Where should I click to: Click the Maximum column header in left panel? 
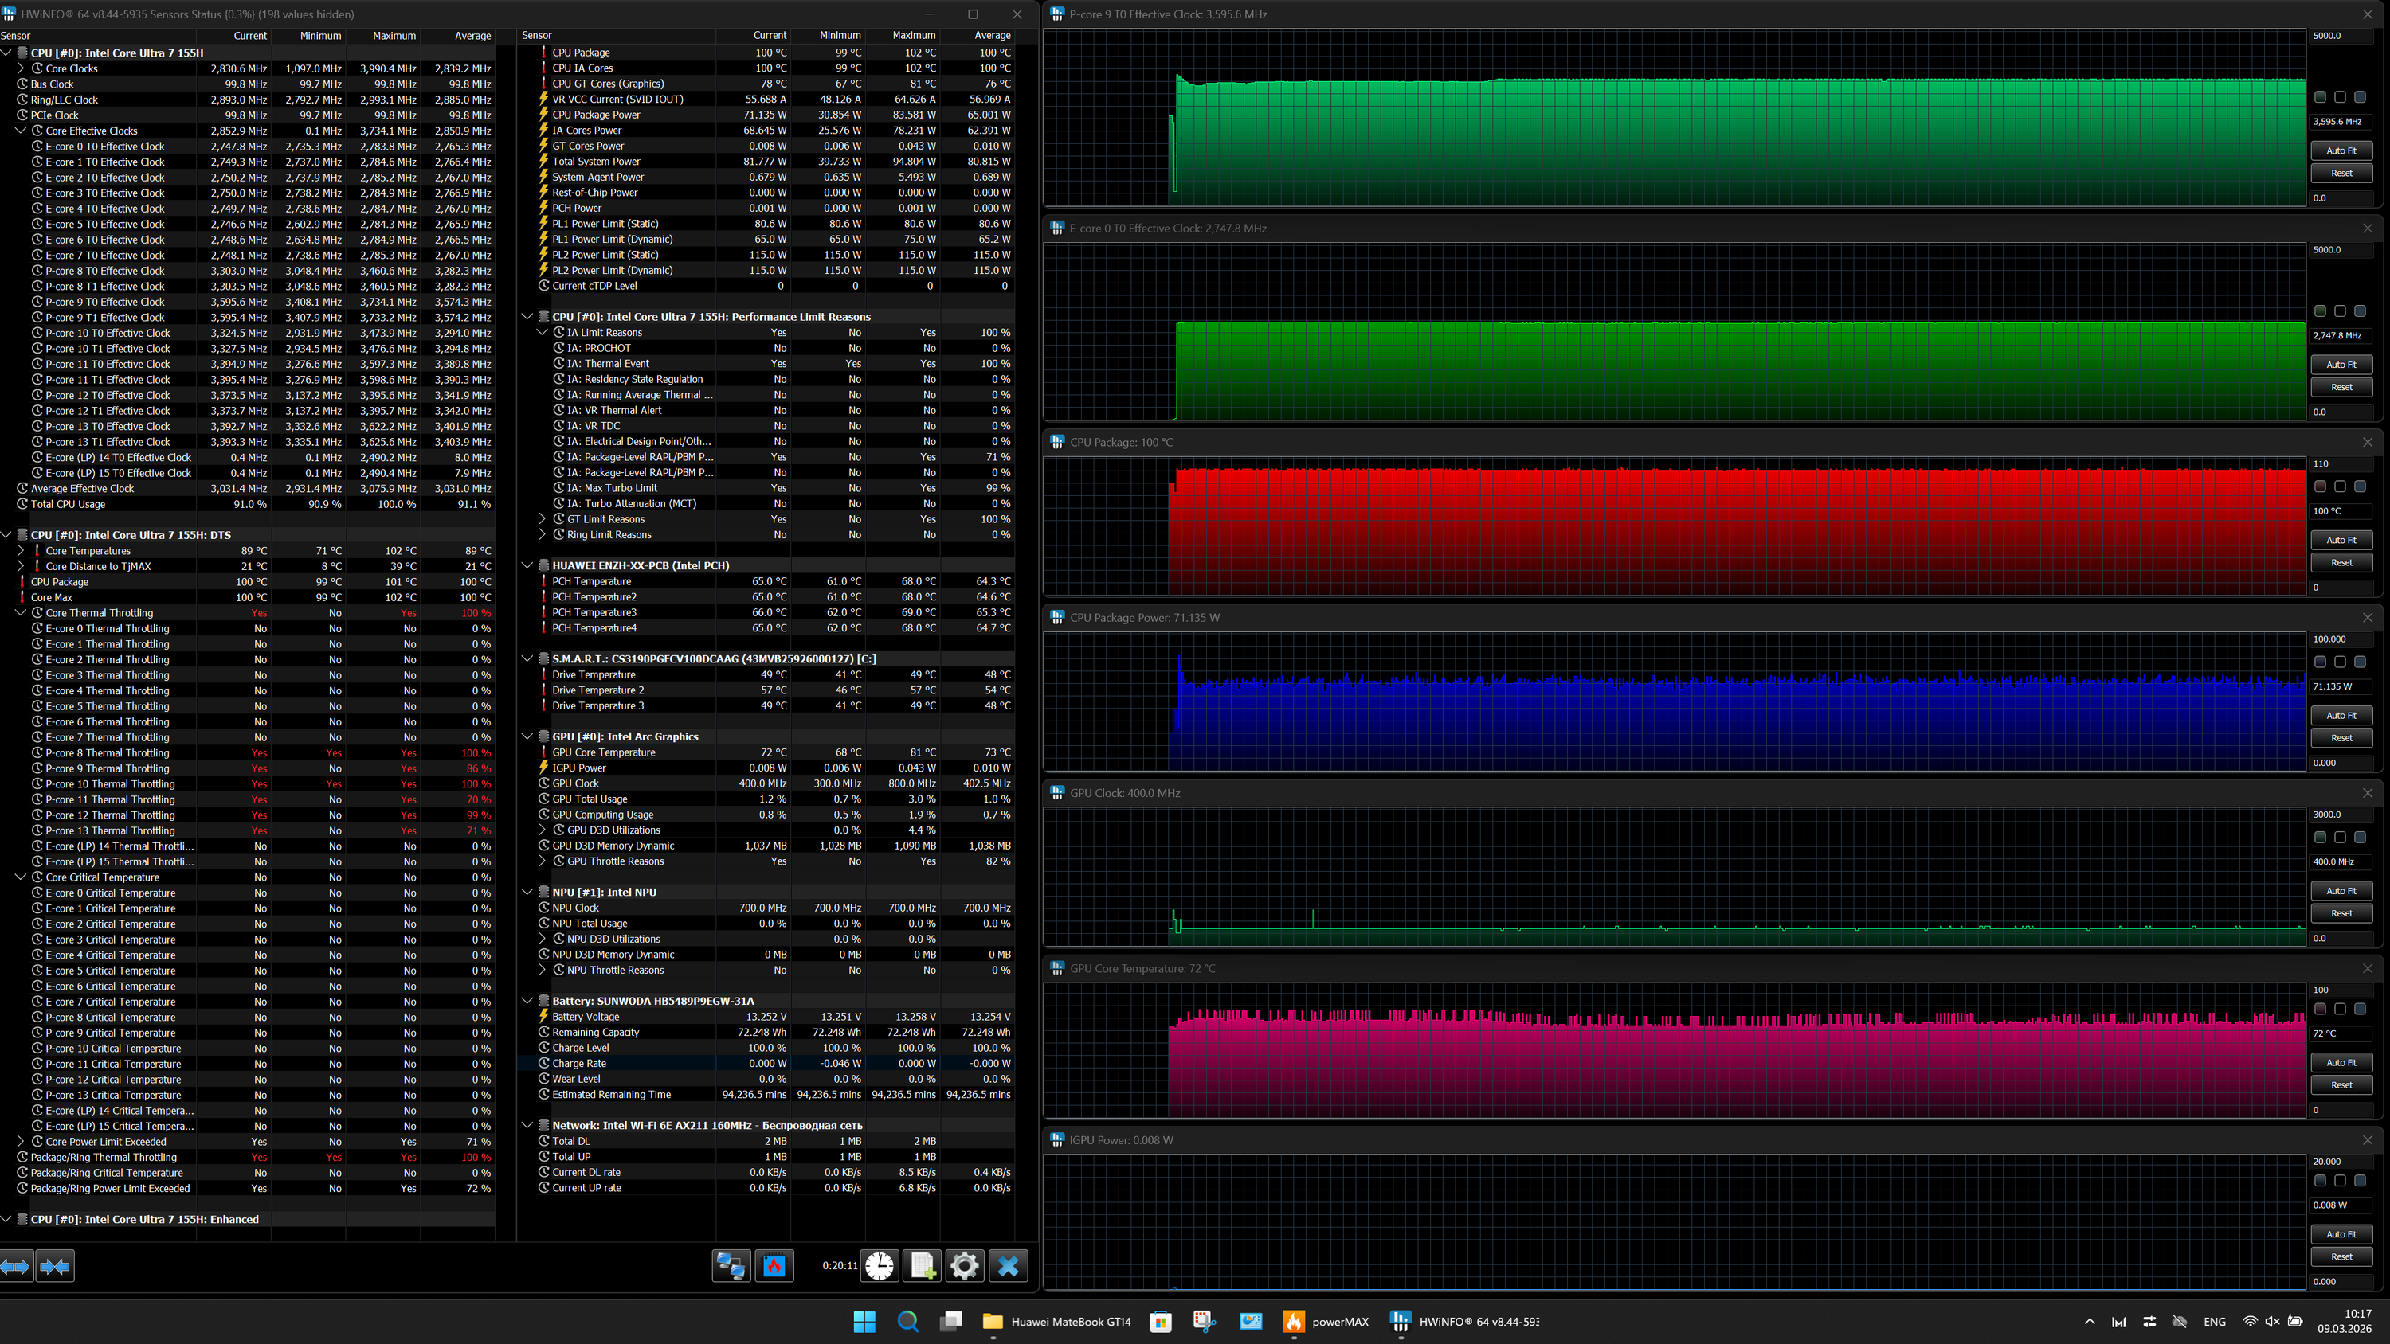pos(394,36)
